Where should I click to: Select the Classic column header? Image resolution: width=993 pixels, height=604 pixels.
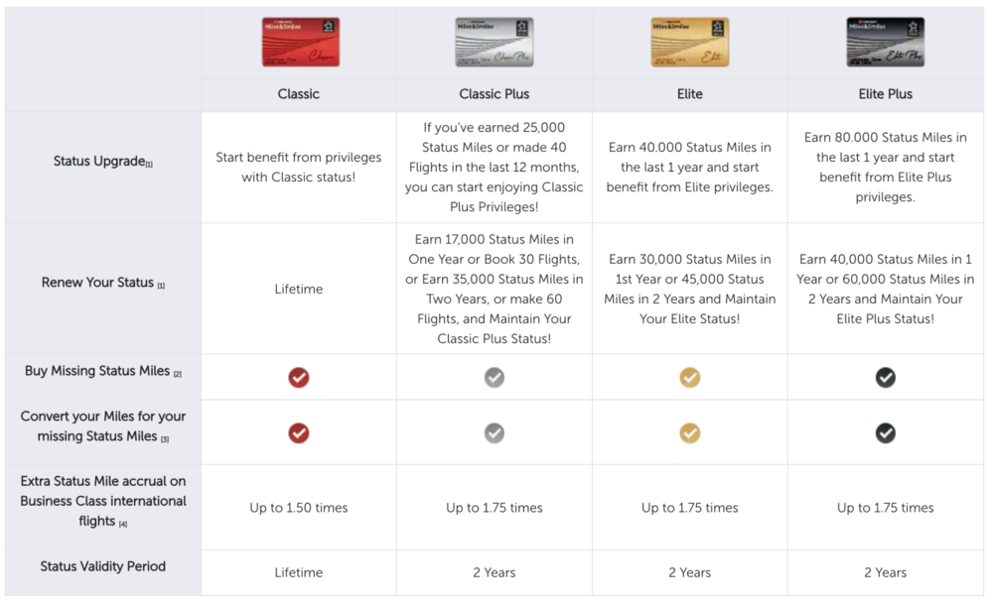click(x=299, y=94)
